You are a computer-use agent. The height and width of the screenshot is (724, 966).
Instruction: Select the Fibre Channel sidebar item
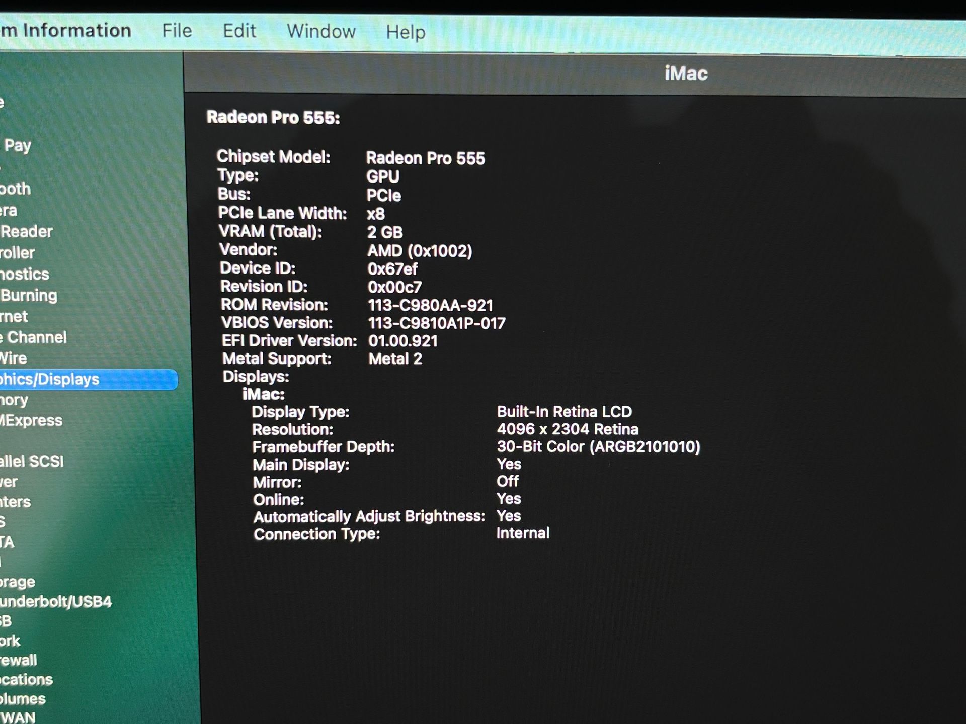(x=33, y=337)
